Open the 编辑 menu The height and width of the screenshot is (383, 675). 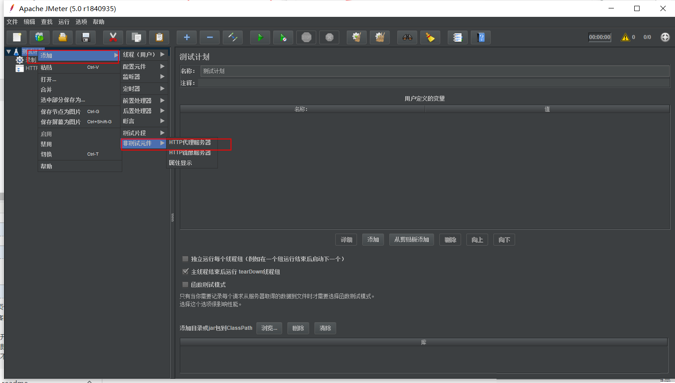click(x=30, y=22)
